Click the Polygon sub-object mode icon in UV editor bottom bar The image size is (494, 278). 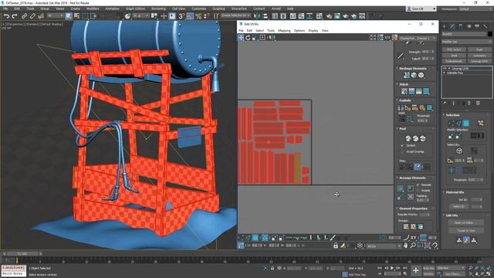[x=255, y=238]
